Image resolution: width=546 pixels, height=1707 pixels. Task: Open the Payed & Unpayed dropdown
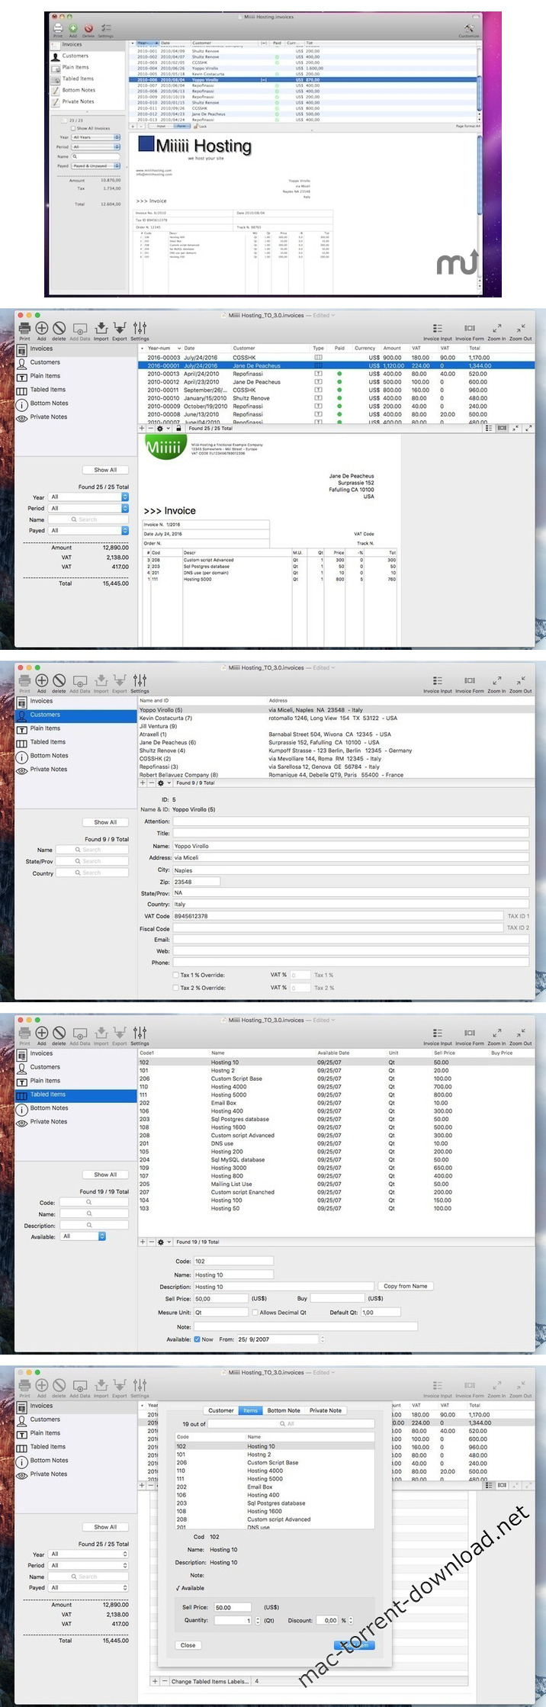(x=96, y=166)
